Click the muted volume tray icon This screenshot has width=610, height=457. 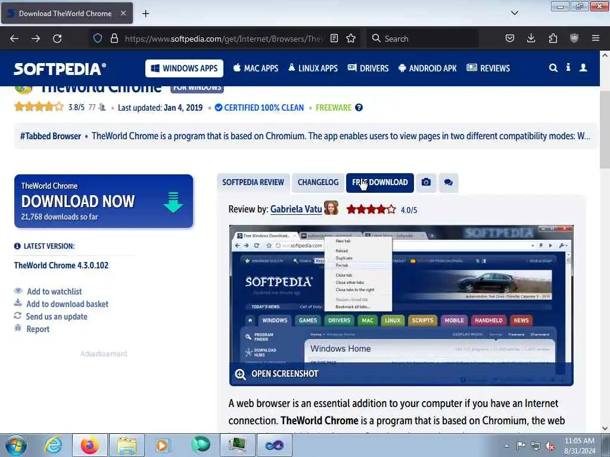[x=550, y=446]
